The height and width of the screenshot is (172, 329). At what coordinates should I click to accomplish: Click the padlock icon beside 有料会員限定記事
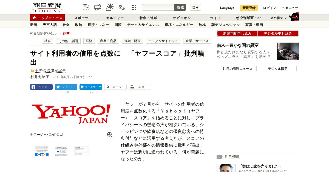32,70
